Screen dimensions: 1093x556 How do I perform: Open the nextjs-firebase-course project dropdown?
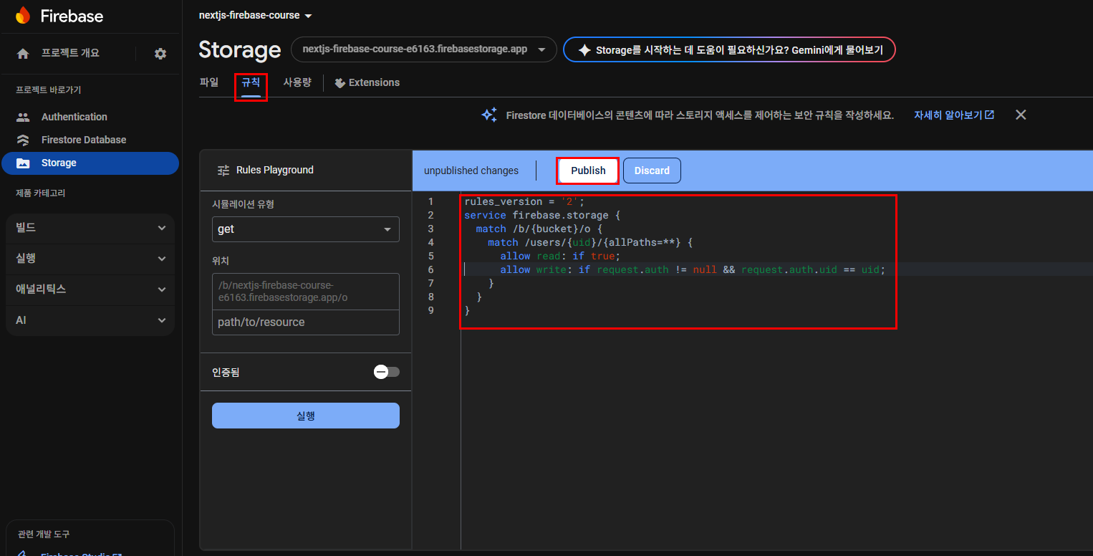[x=256, y=15]
